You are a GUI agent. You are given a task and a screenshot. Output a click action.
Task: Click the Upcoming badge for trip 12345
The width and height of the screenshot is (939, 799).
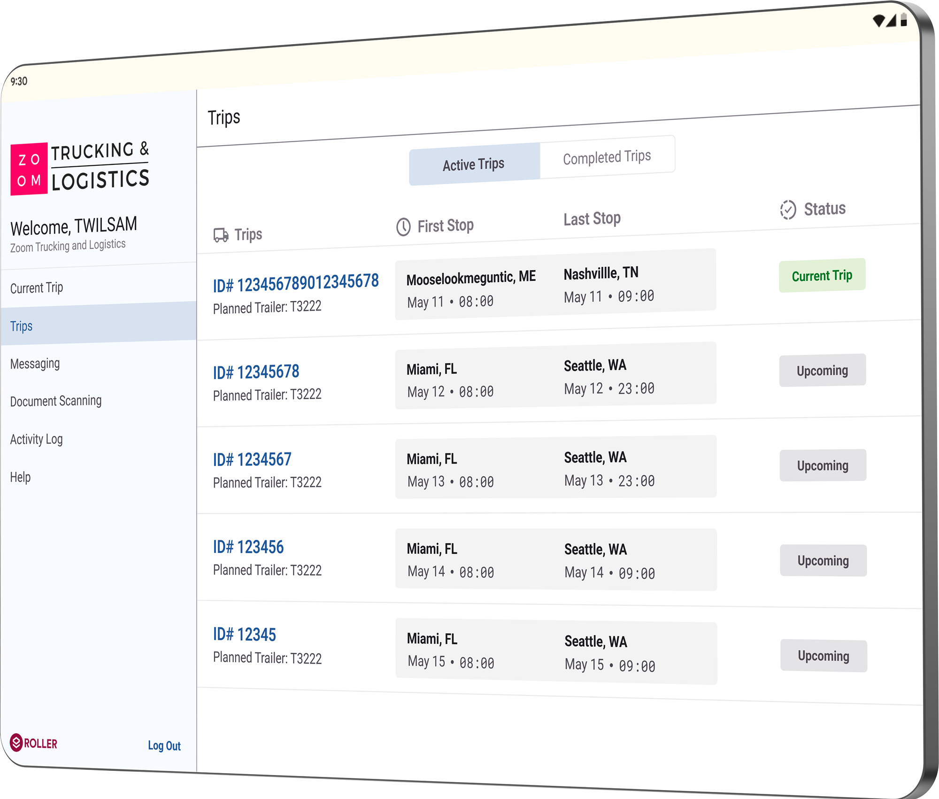tap(824, 656)
